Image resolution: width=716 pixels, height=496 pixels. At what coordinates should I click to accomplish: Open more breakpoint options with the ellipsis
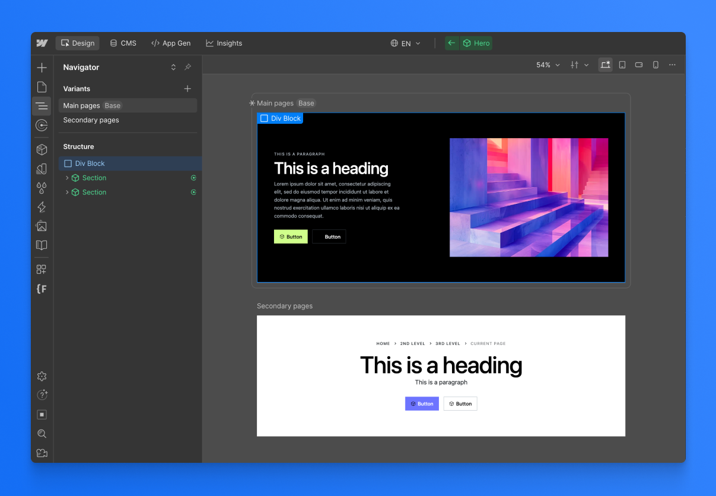[672, 65]
